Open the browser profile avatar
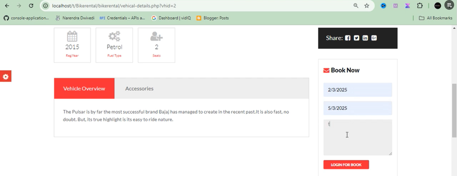Screen dimensions: 457x176 pos(438,5)
